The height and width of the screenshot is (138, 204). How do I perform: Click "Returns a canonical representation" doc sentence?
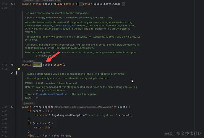pyautogui.click(x=58, y=13)
